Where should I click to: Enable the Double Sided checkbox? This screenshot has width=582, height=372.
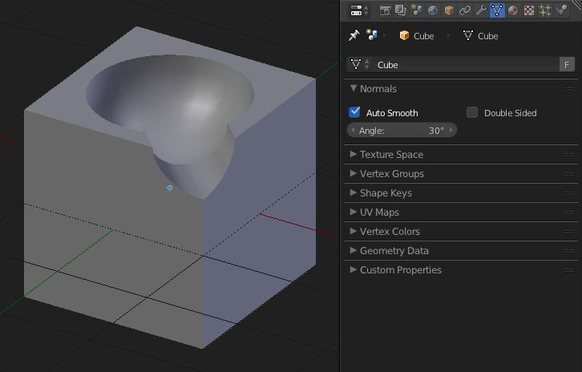click(x=471, y=112)
